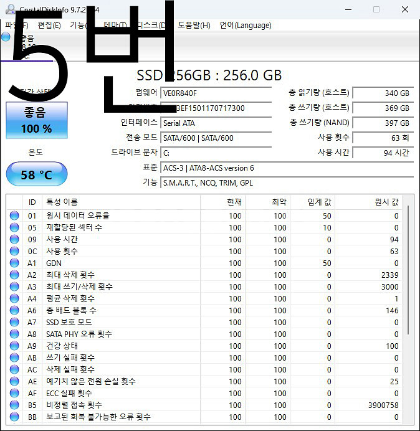
Task: Open the 파일 menu in menu bar
Action: click(16, 26)
